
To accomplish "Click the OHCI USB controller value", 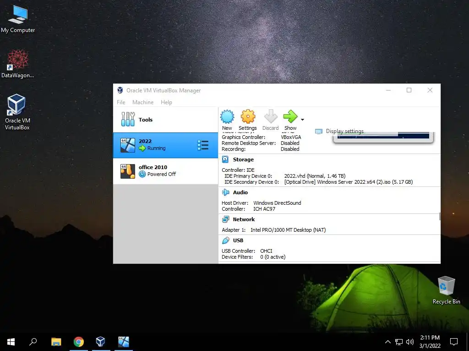I will click(266, 251).
